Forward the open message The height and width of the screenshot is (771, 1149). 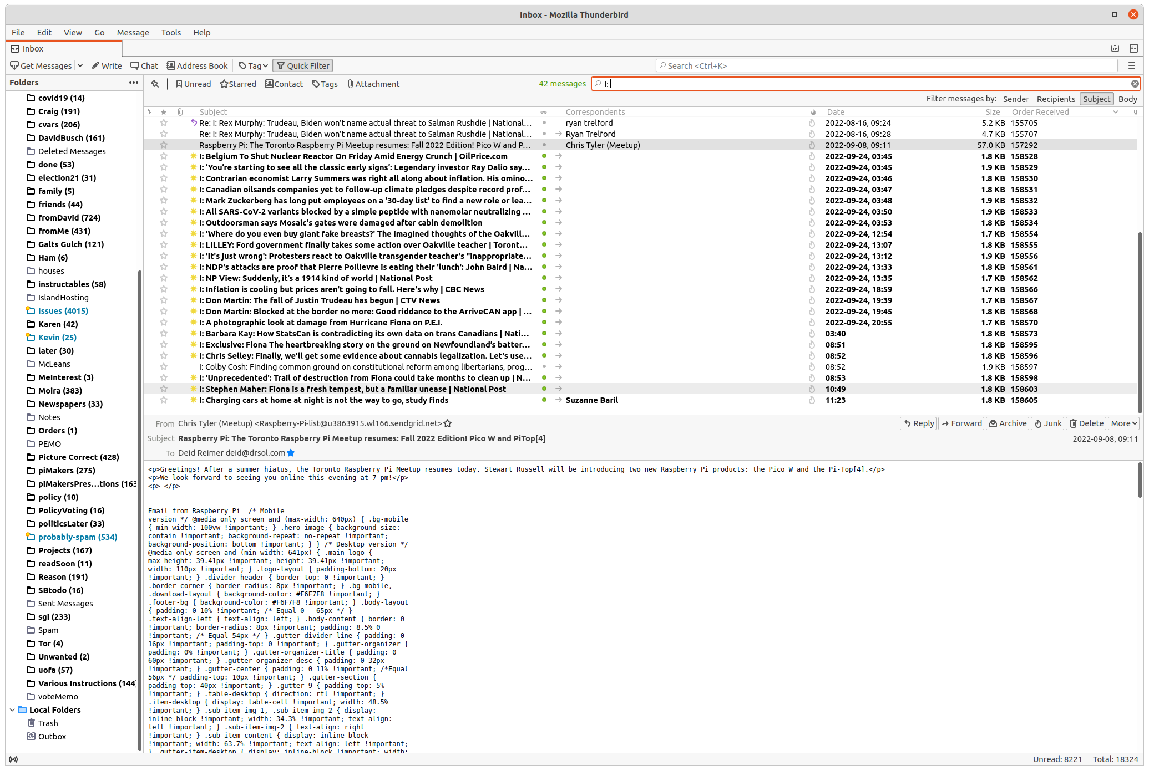click(x=961, y=423)
